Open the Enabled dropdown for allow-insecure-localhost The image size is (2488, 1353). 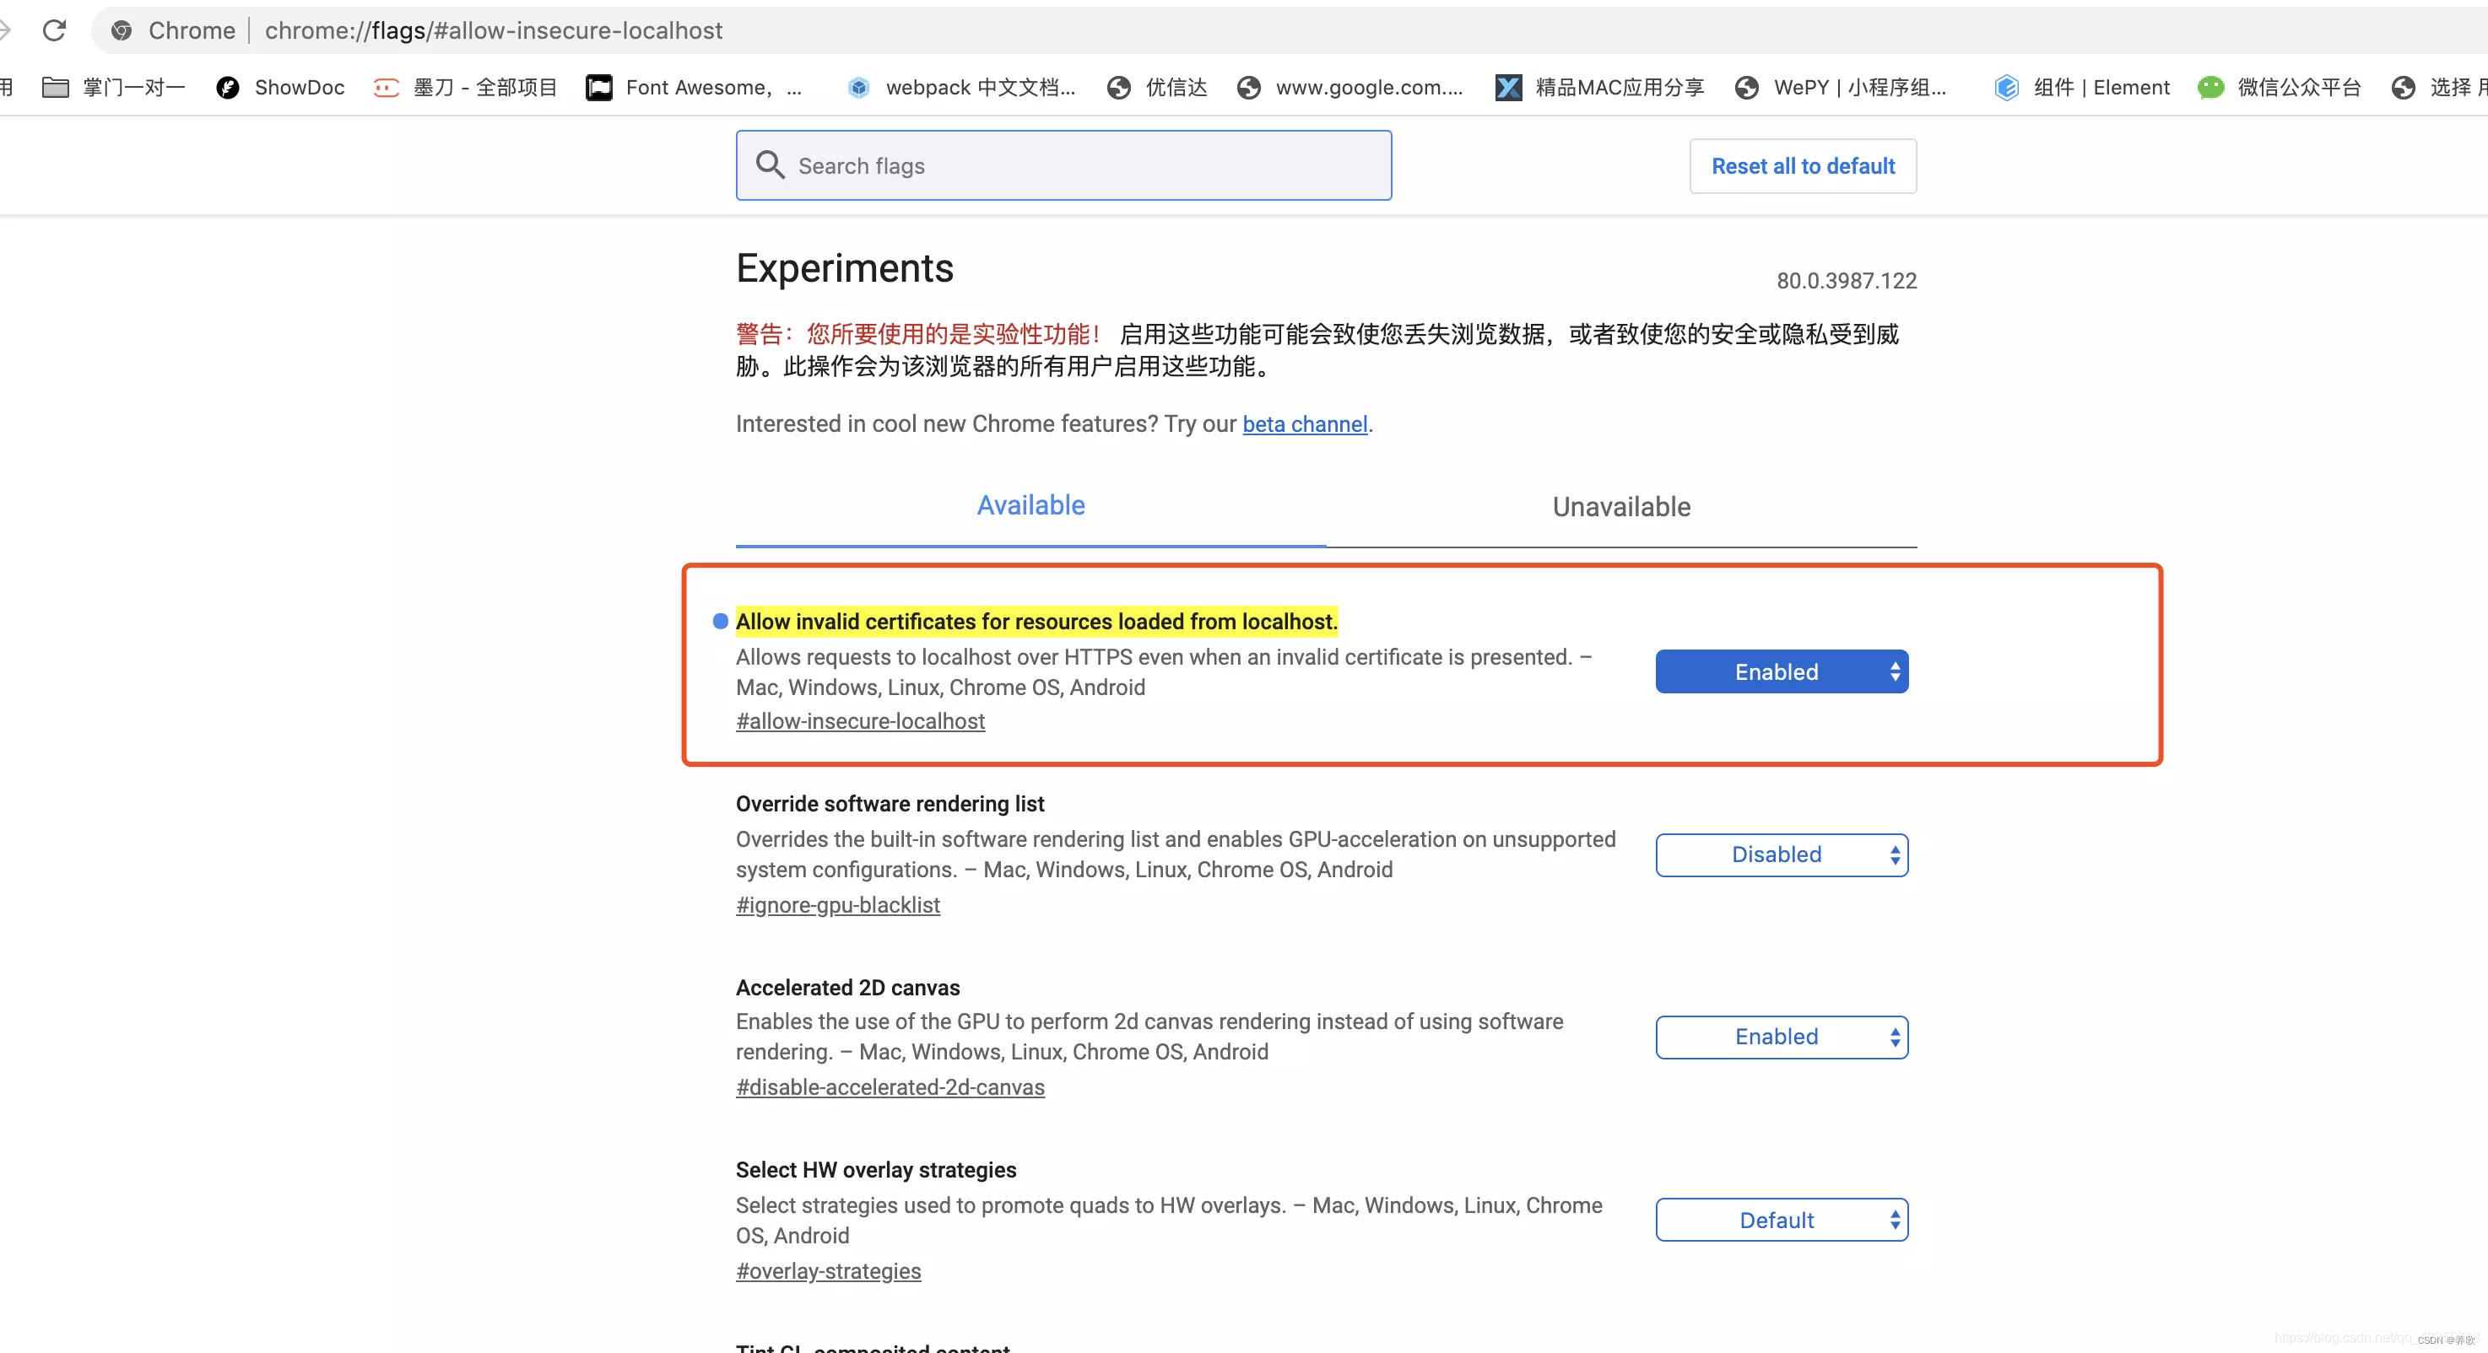1781,671
